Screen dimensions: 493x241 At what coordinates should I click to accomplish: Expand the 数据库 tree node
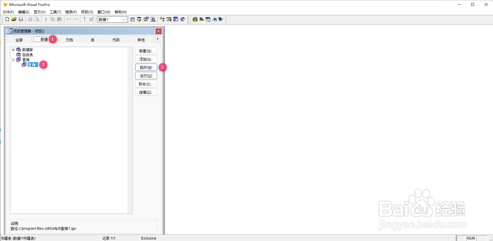click(13, 50)
